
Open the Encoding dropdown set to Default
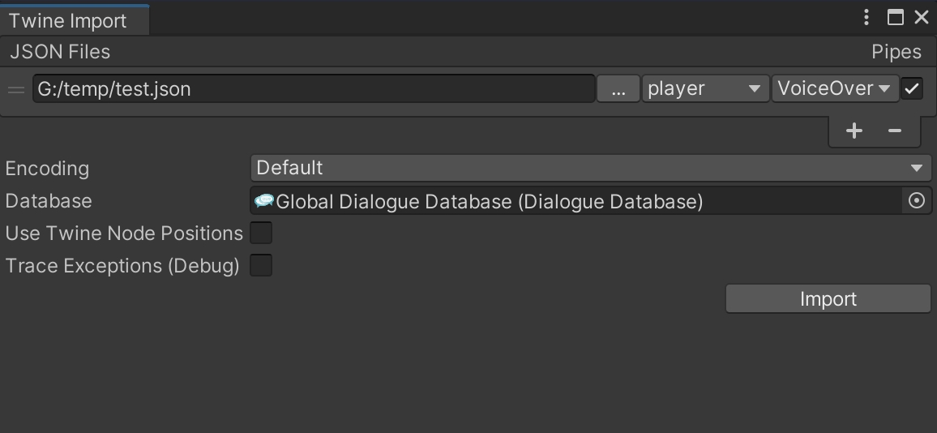[590, 169]
